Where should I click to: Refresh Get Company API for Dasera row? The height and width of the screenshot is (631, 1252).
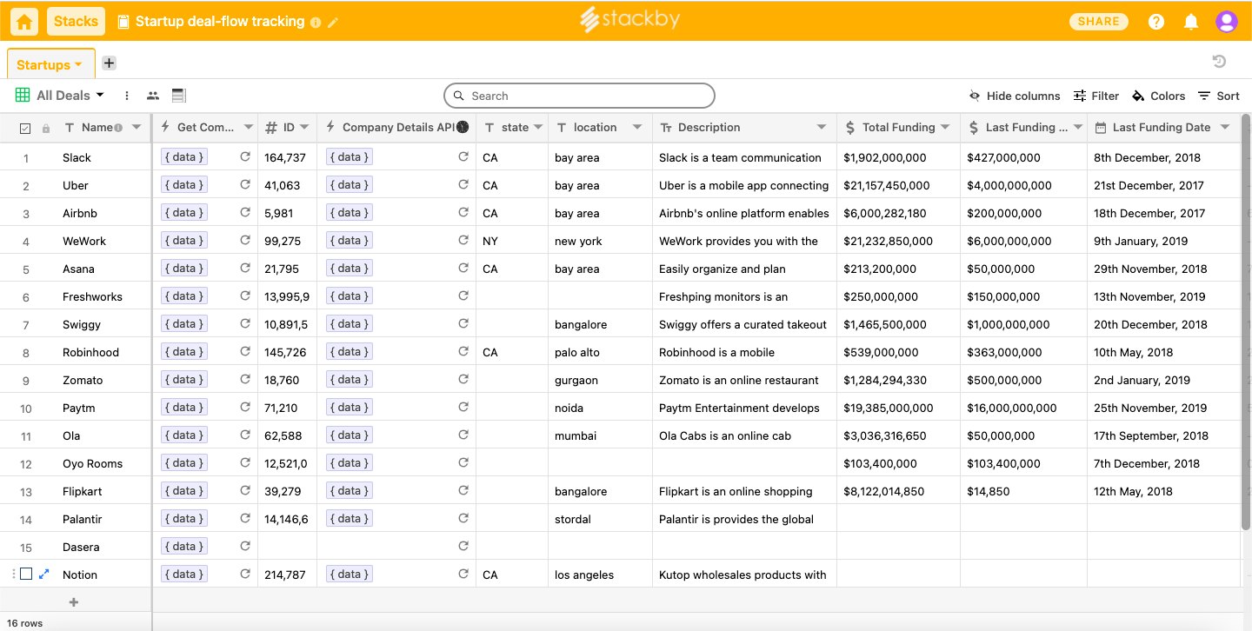[245, 547]
